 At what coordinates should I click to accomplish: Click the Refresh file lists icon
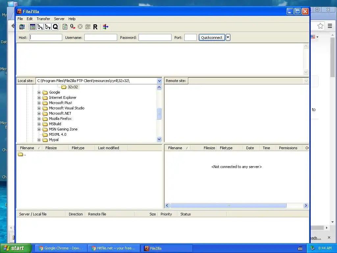click(65, 27)
